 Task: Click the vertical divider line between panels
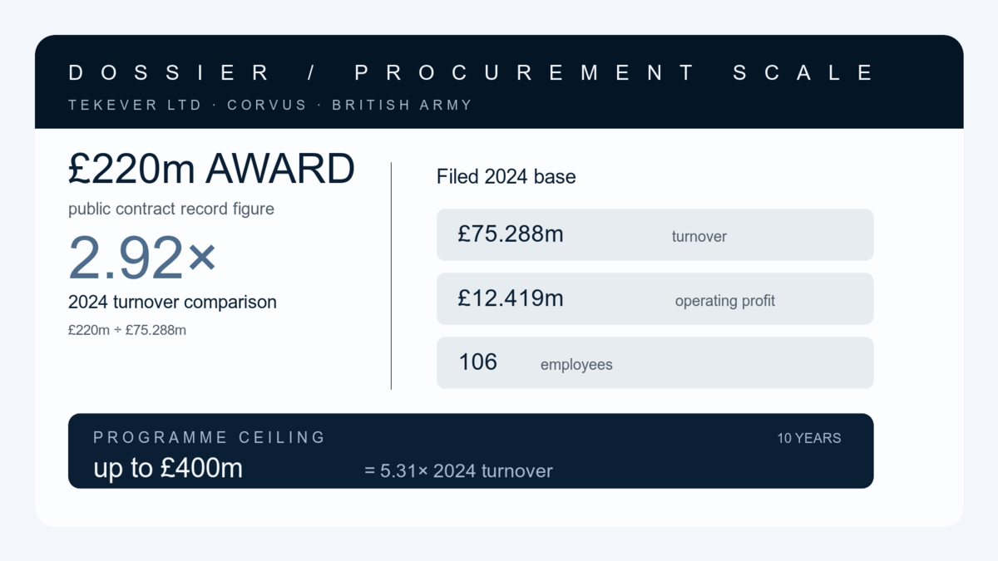(391, 276)
